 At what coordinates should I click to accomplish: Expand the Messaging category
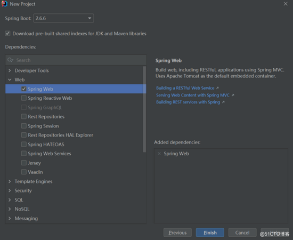tap(10, 218)
